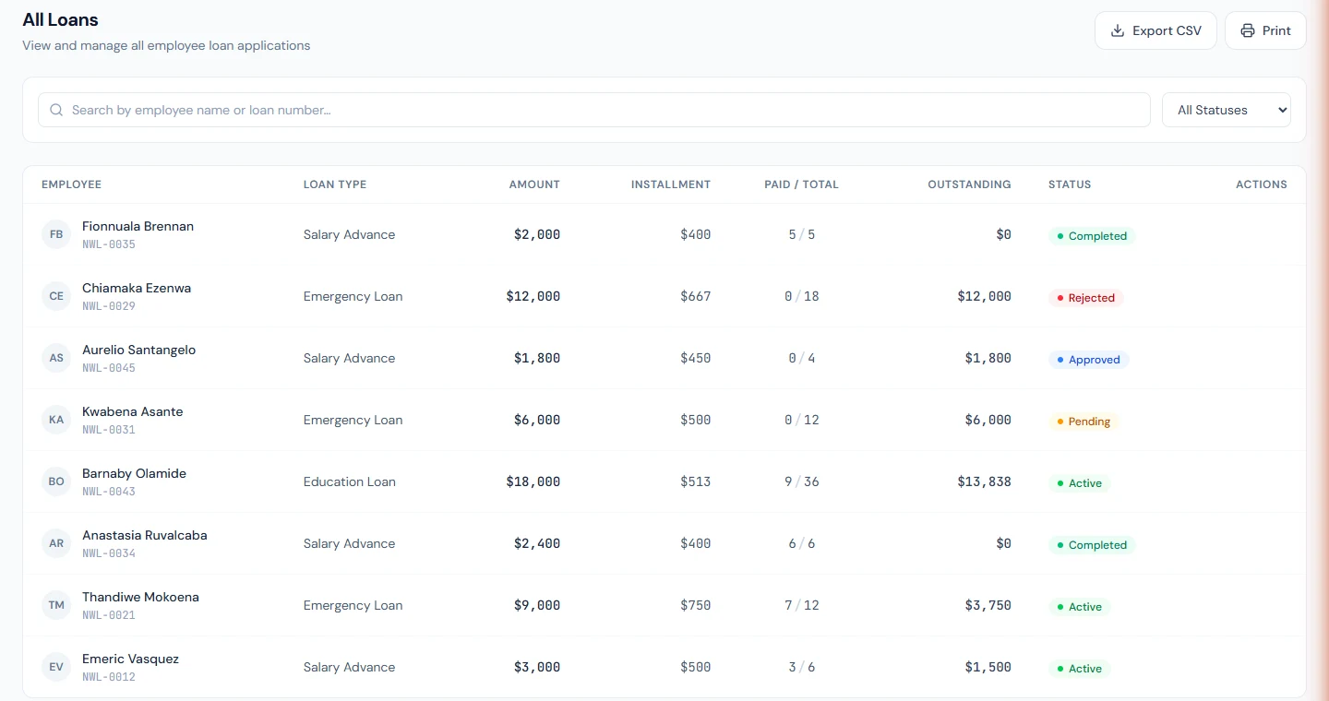Click the FB avatar for Fionnuala Brennan
The width and height of the screenshot is (1329, 701).
tap(56, 234)
